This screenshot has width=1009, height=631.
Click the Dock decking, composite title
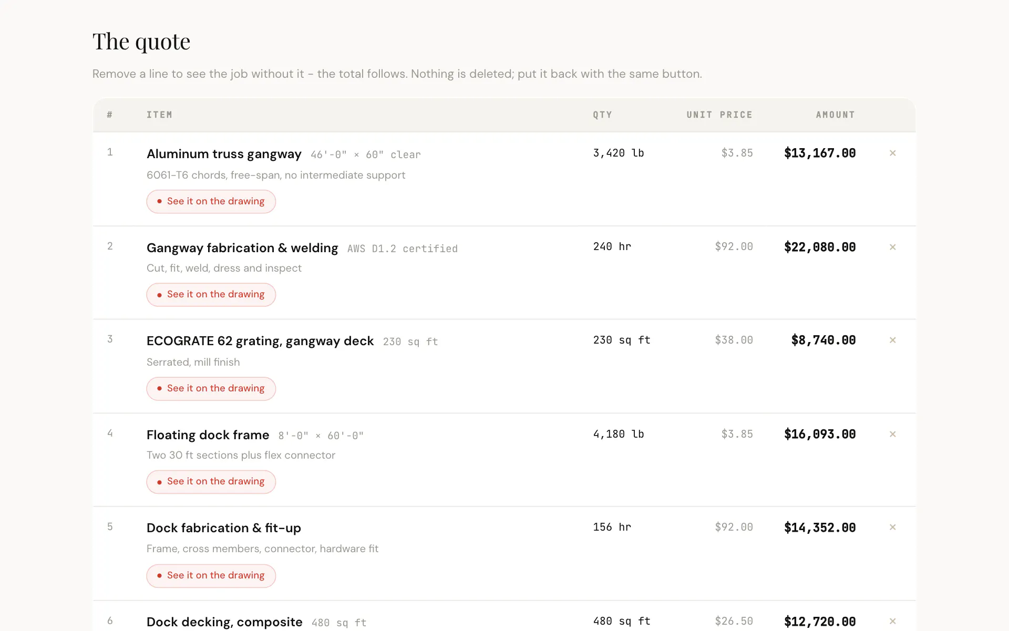click(x=224, y=622)
